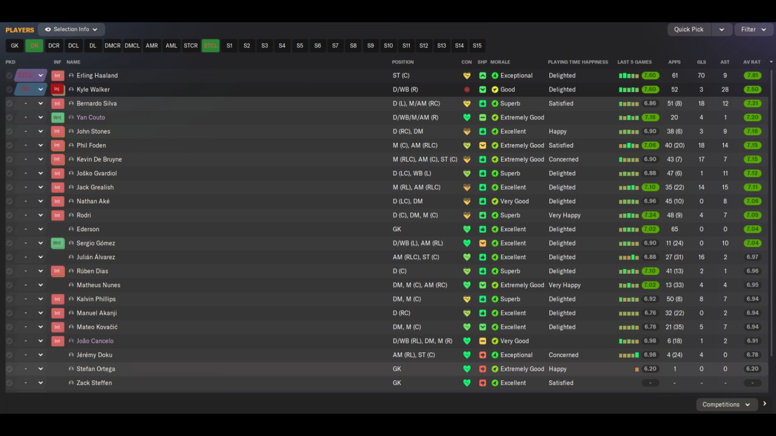This screenshot has width=776, height=436.
Task: Click Erling Haaland's last 5 games form bars
Action: pos(629,76)
